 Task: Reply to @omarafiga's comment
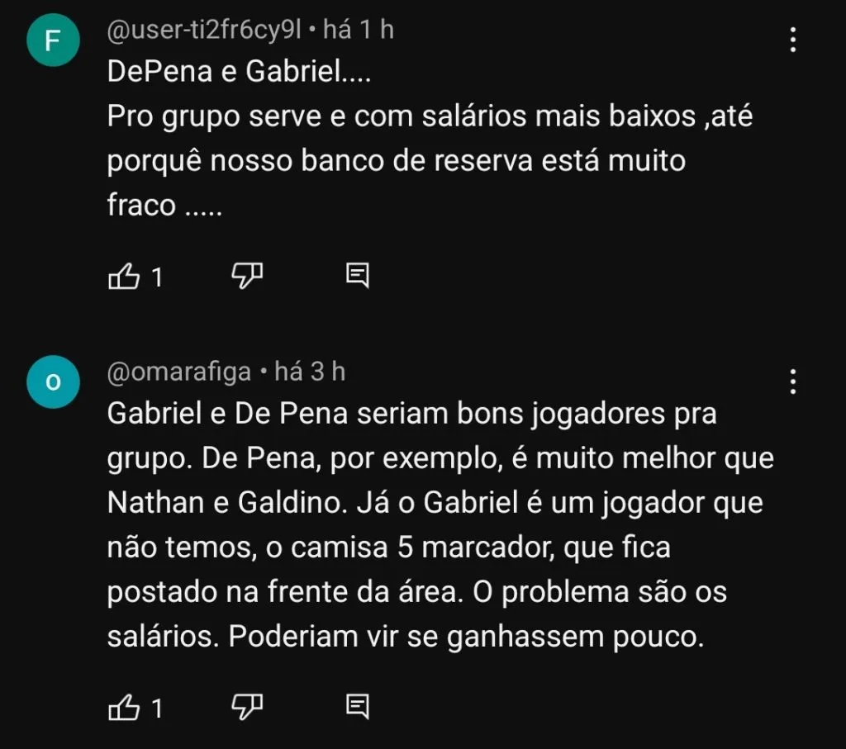coord(359,707)
